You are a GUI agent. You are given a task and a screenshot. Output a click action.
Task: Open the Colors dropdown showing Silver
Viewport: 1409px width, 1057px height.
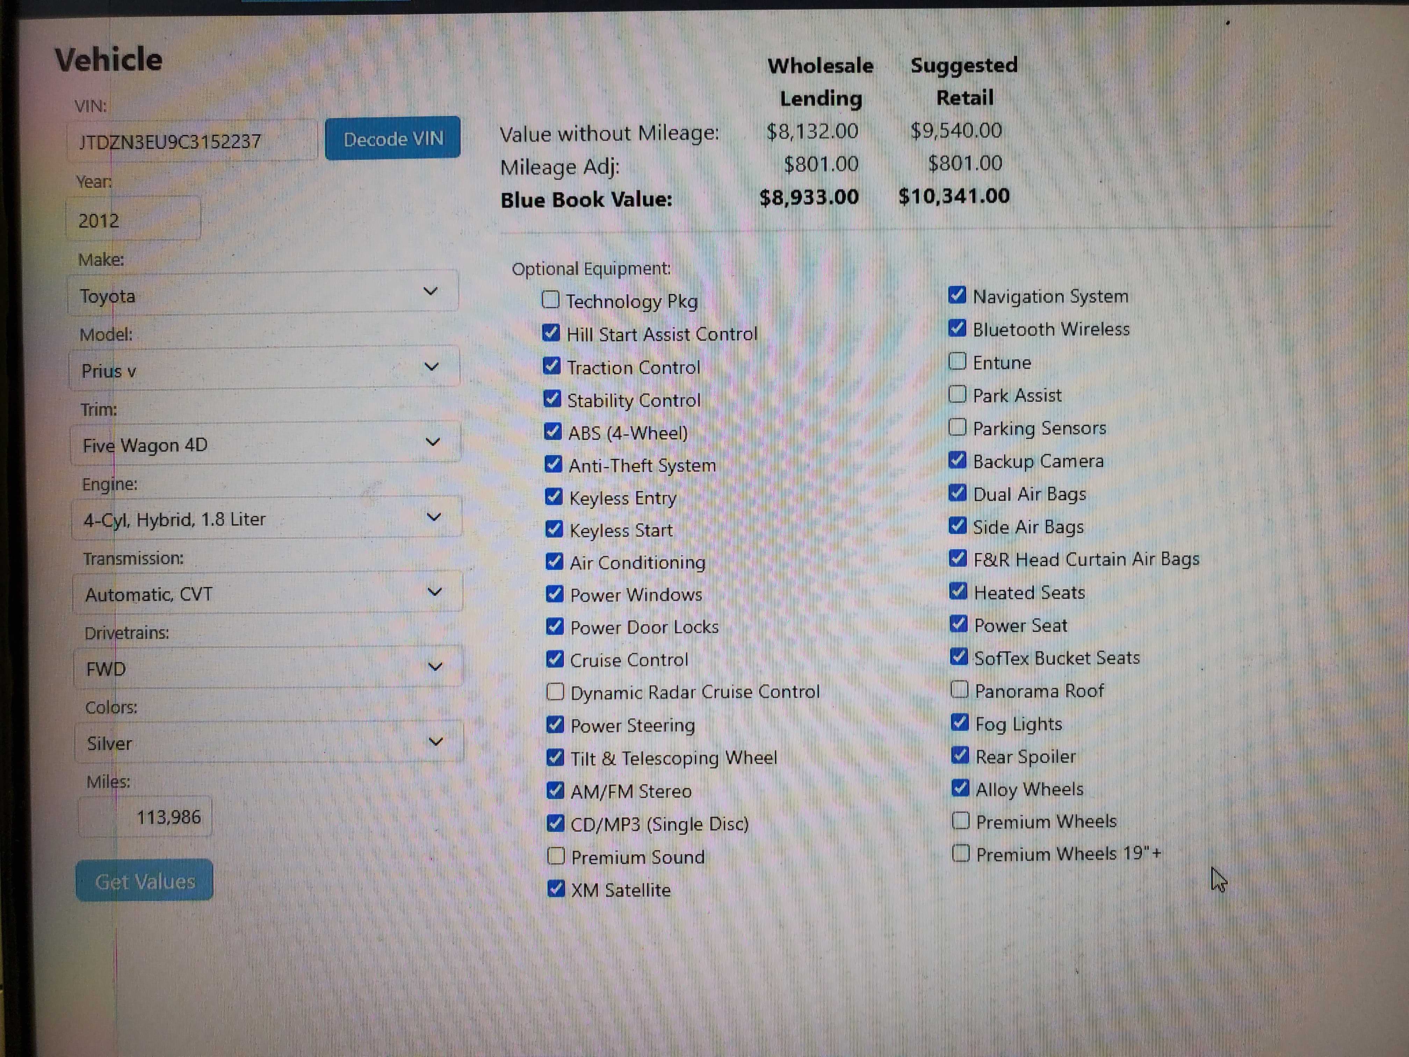pos(268,742)
